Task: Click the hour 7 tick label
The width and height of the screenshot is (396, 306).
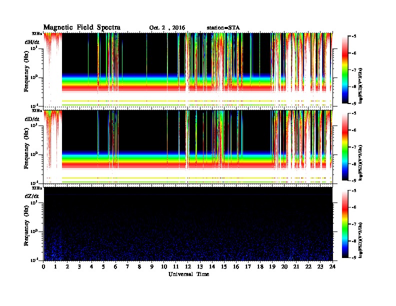Action: (128, 267)
